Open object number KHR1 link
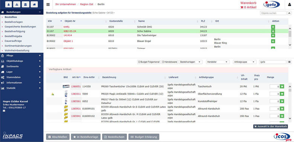294x142 pixels. coord(66,27)
